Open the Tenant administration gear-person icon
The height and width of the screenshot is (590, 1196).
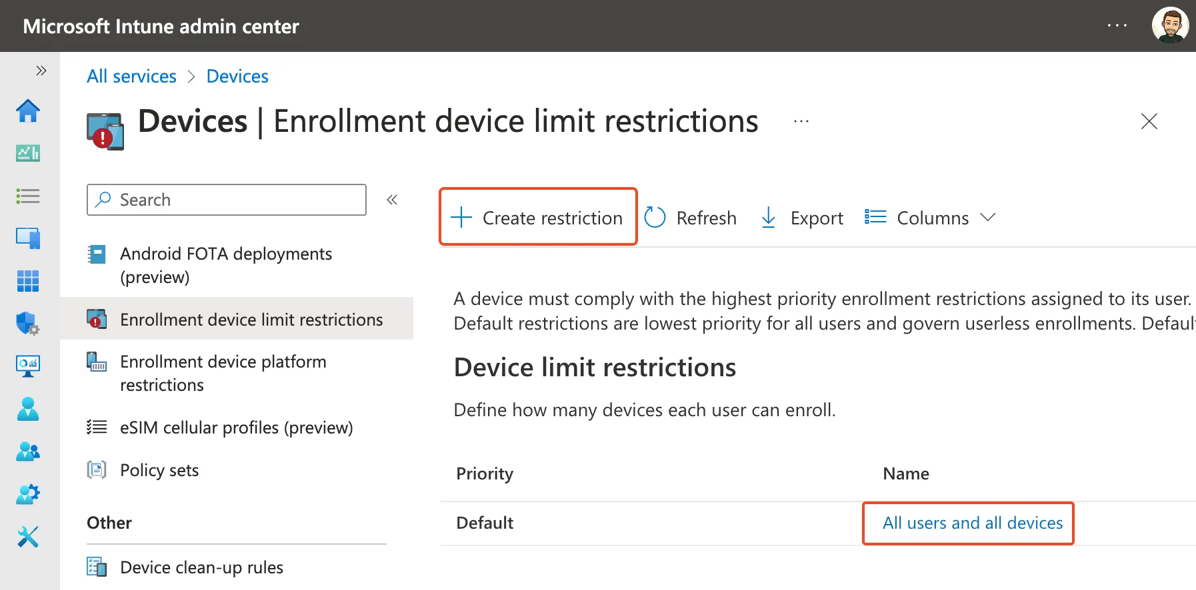pyautogui.click(x=28, y=494)
